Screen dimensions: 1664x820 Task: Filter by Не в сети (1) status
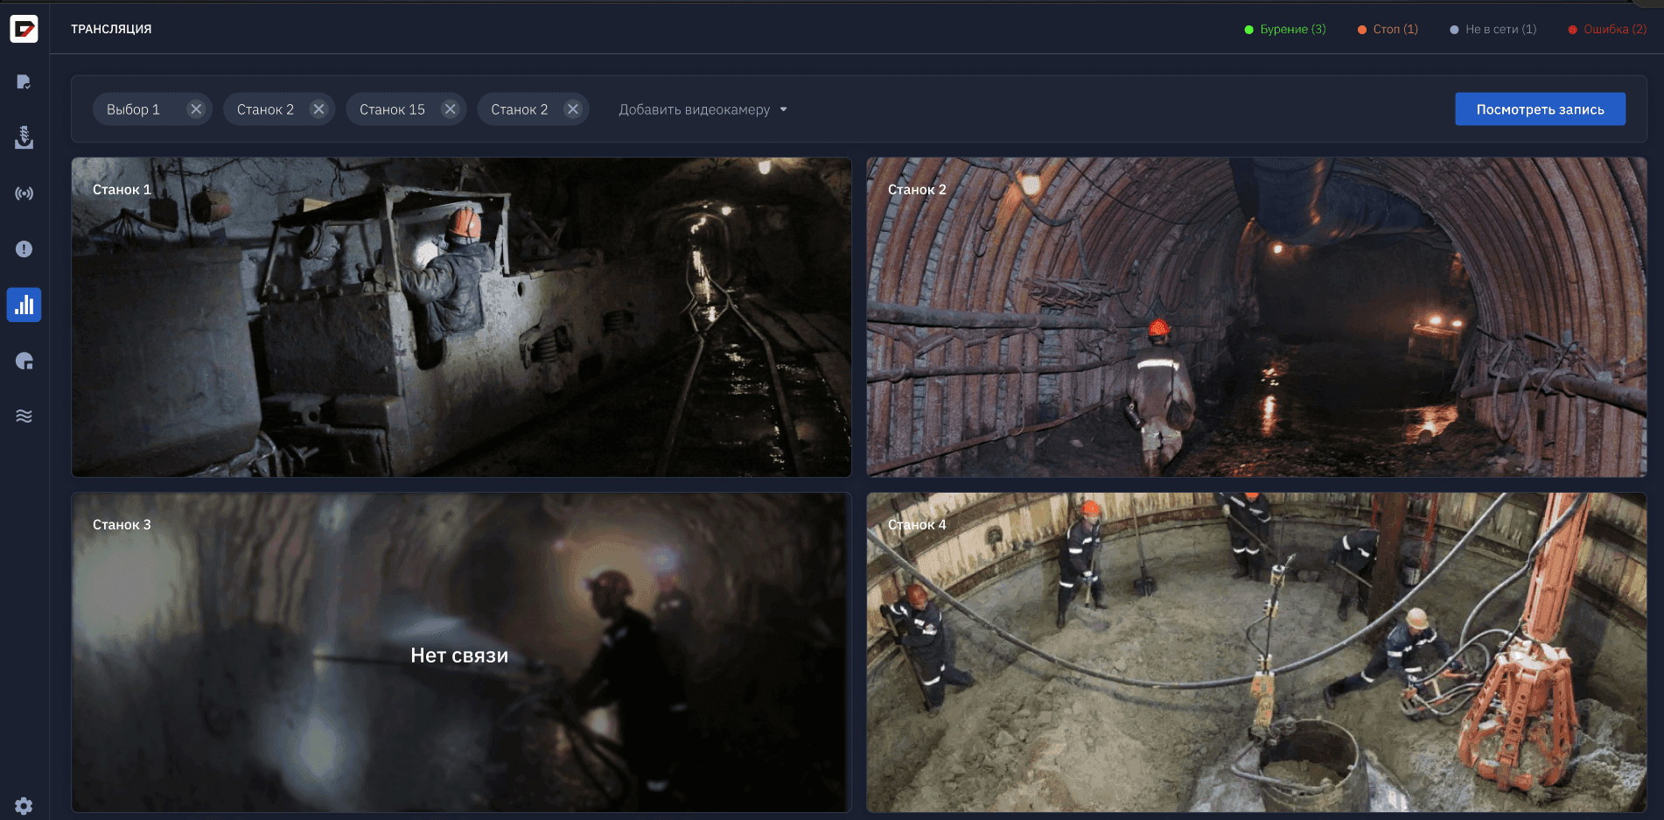(1493, 30)
